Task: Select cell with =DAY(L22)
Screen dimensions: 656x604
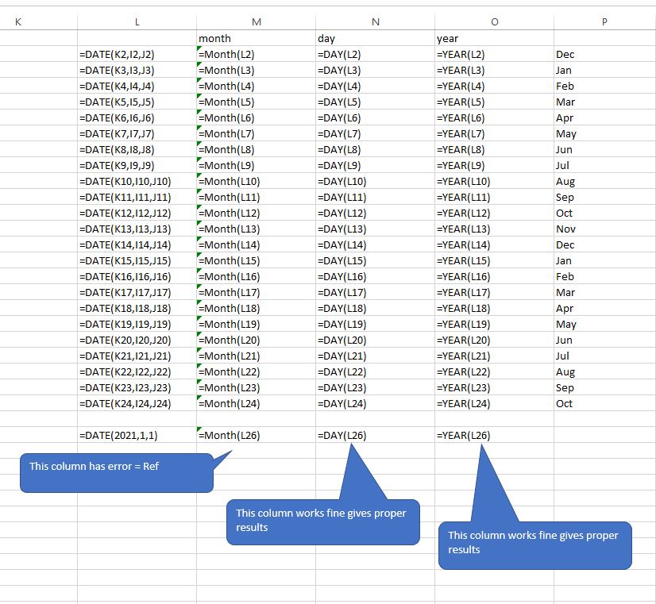Action: 376,372
